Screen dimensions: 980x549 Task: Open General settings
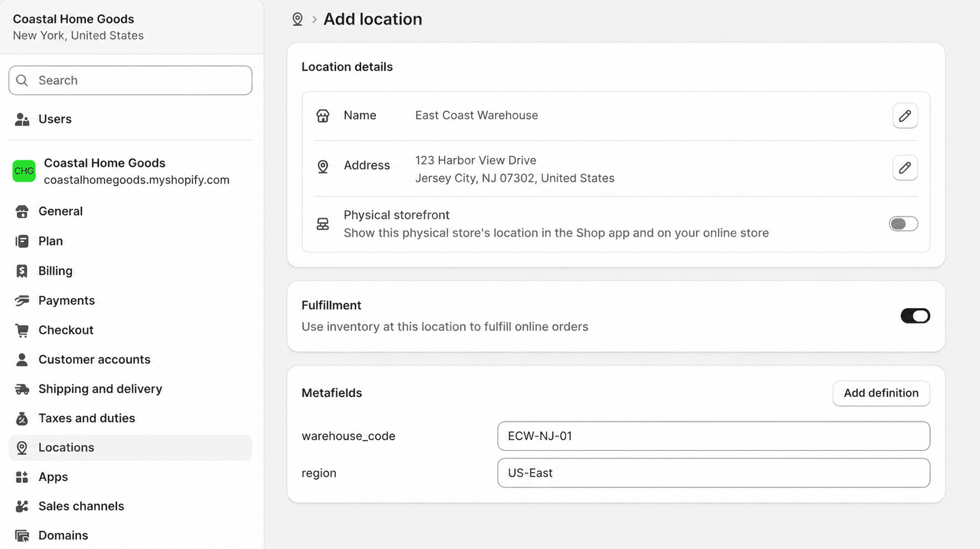point(130,212)
